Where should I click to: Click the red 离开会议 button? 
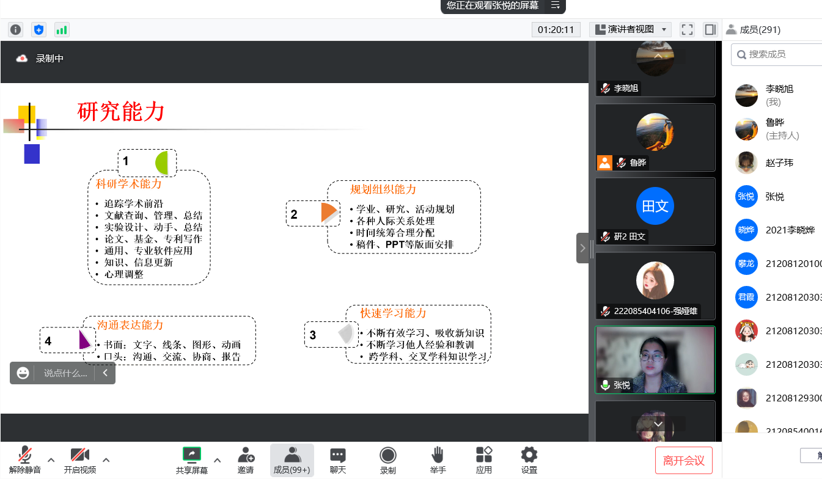pos(684,461)
